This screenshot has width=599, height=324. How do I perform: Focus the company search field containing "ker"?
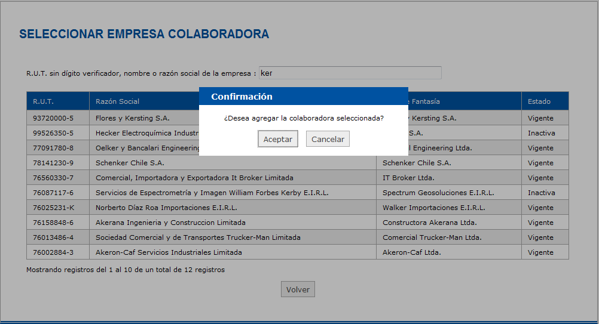tap(350, 73)
